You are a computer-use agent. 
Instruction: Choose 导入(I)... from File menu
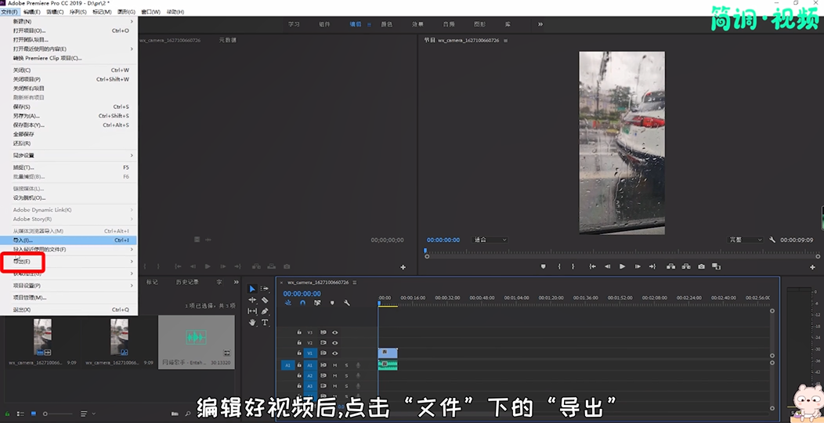pyautogui.click(x=23, y=240)
